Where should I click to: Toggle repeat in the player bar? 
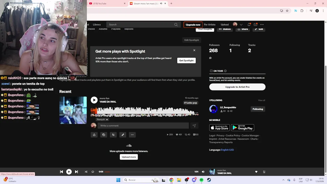tap(93, 172)
